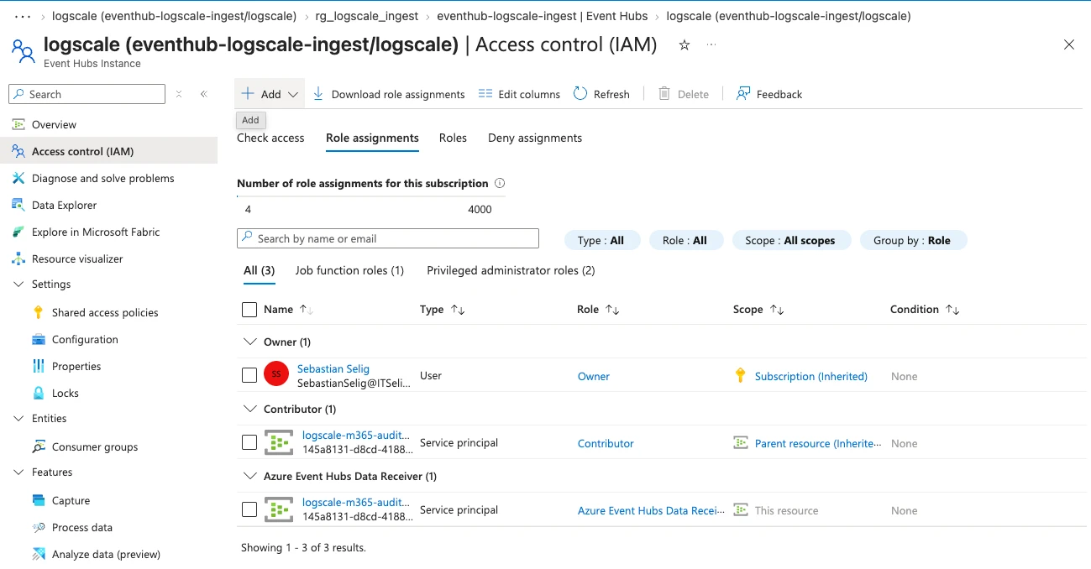Screen dimensions: 1091x569
Task: Switch to the Roles tab
Action: tap(453, 138)
